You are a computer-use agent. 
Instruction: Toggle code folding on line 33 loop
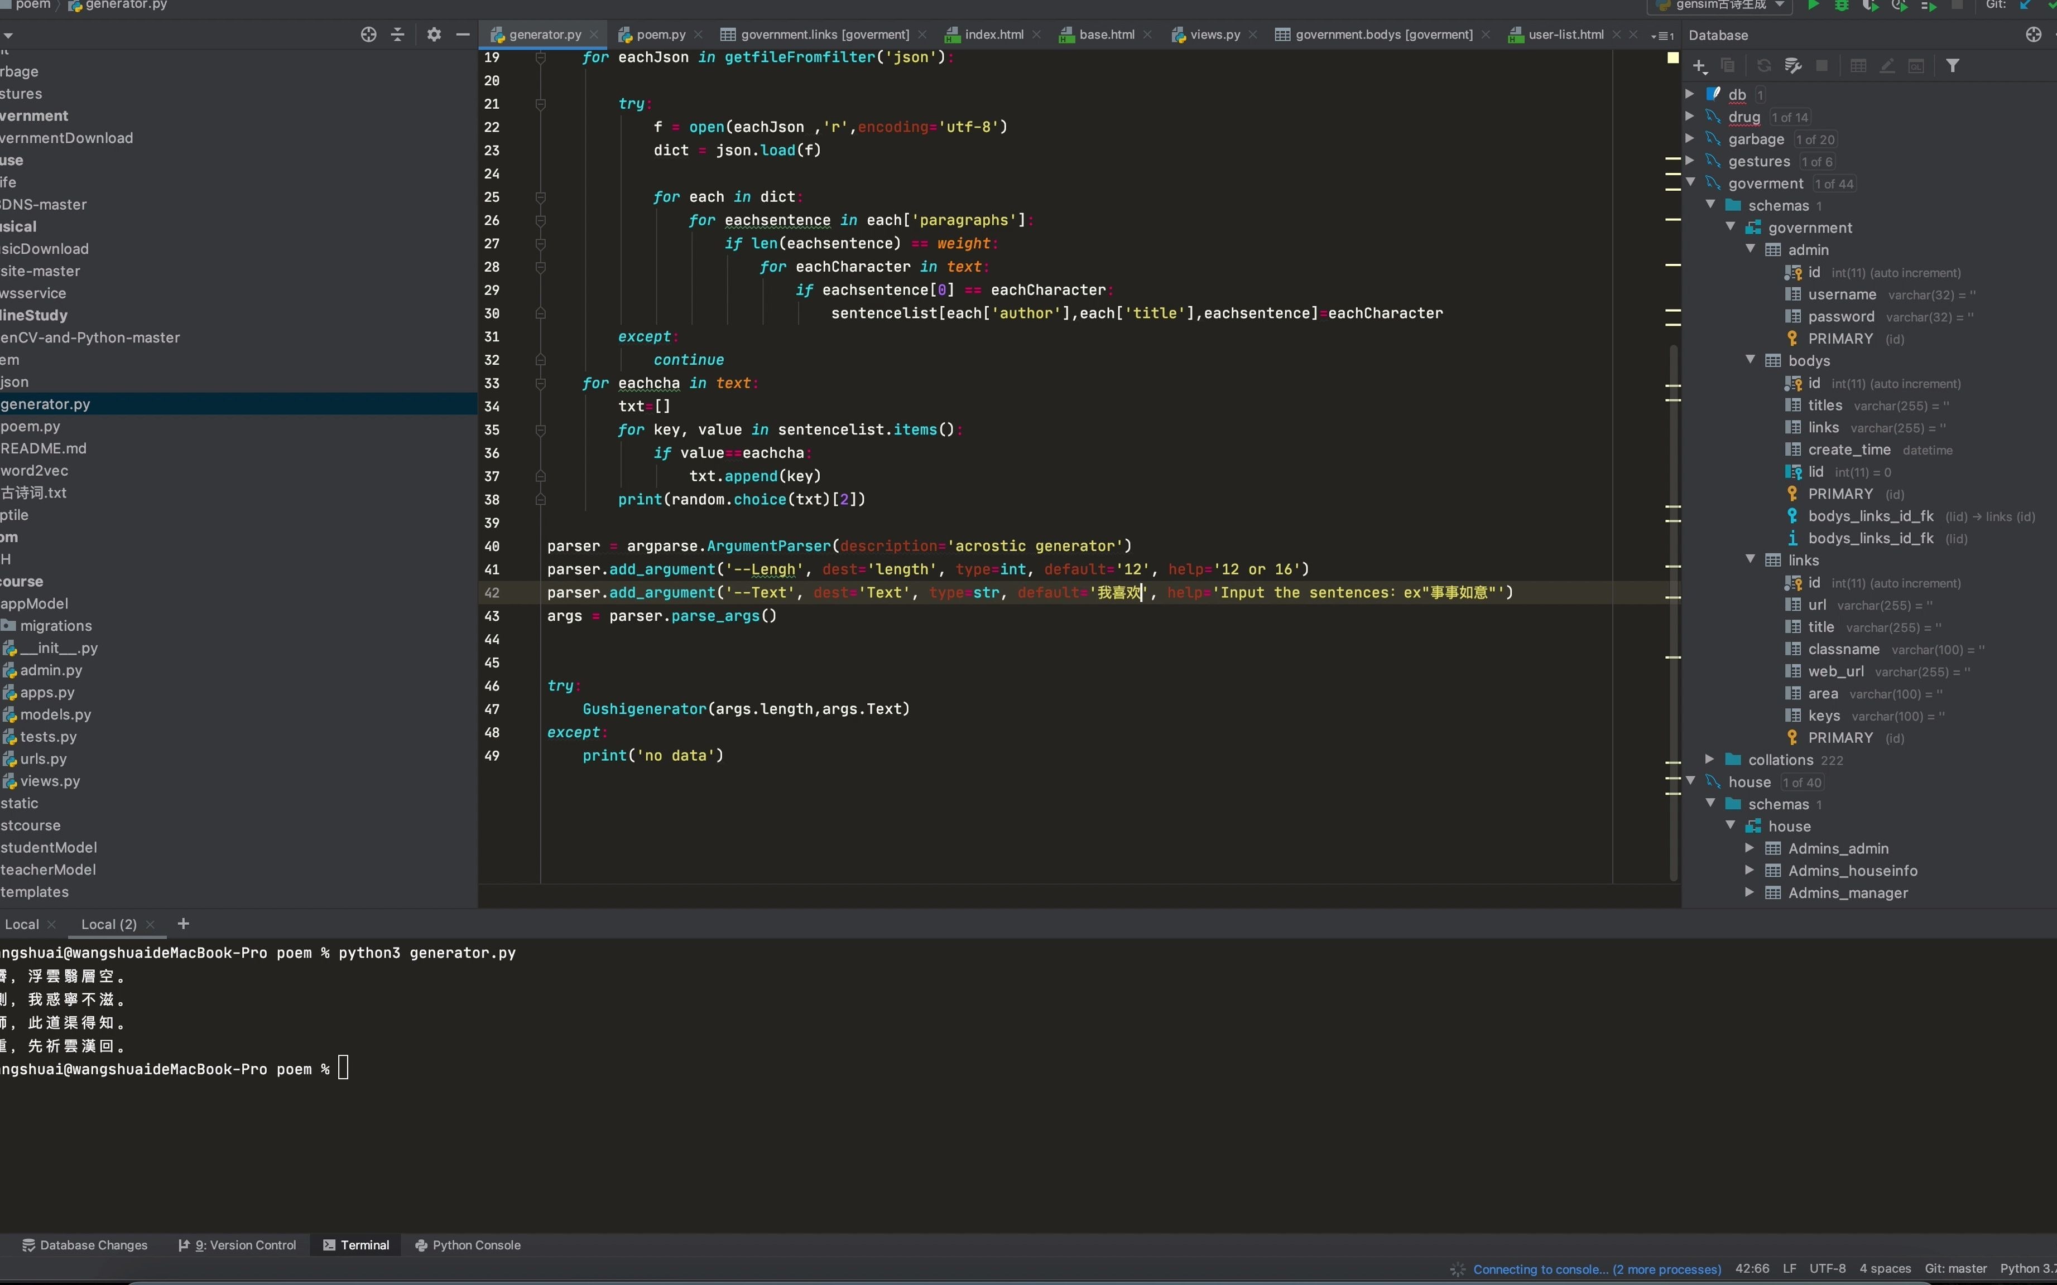(541, 383)
